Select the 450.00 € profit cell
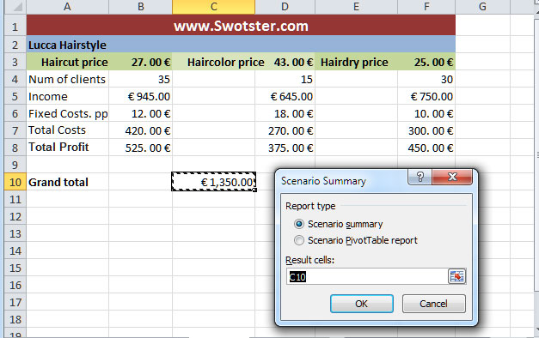 tap(426, 148)
